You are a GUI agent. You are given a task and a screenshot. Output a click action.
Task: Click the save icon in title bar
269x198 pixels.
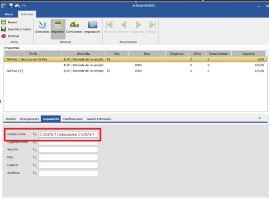point(11,6)
